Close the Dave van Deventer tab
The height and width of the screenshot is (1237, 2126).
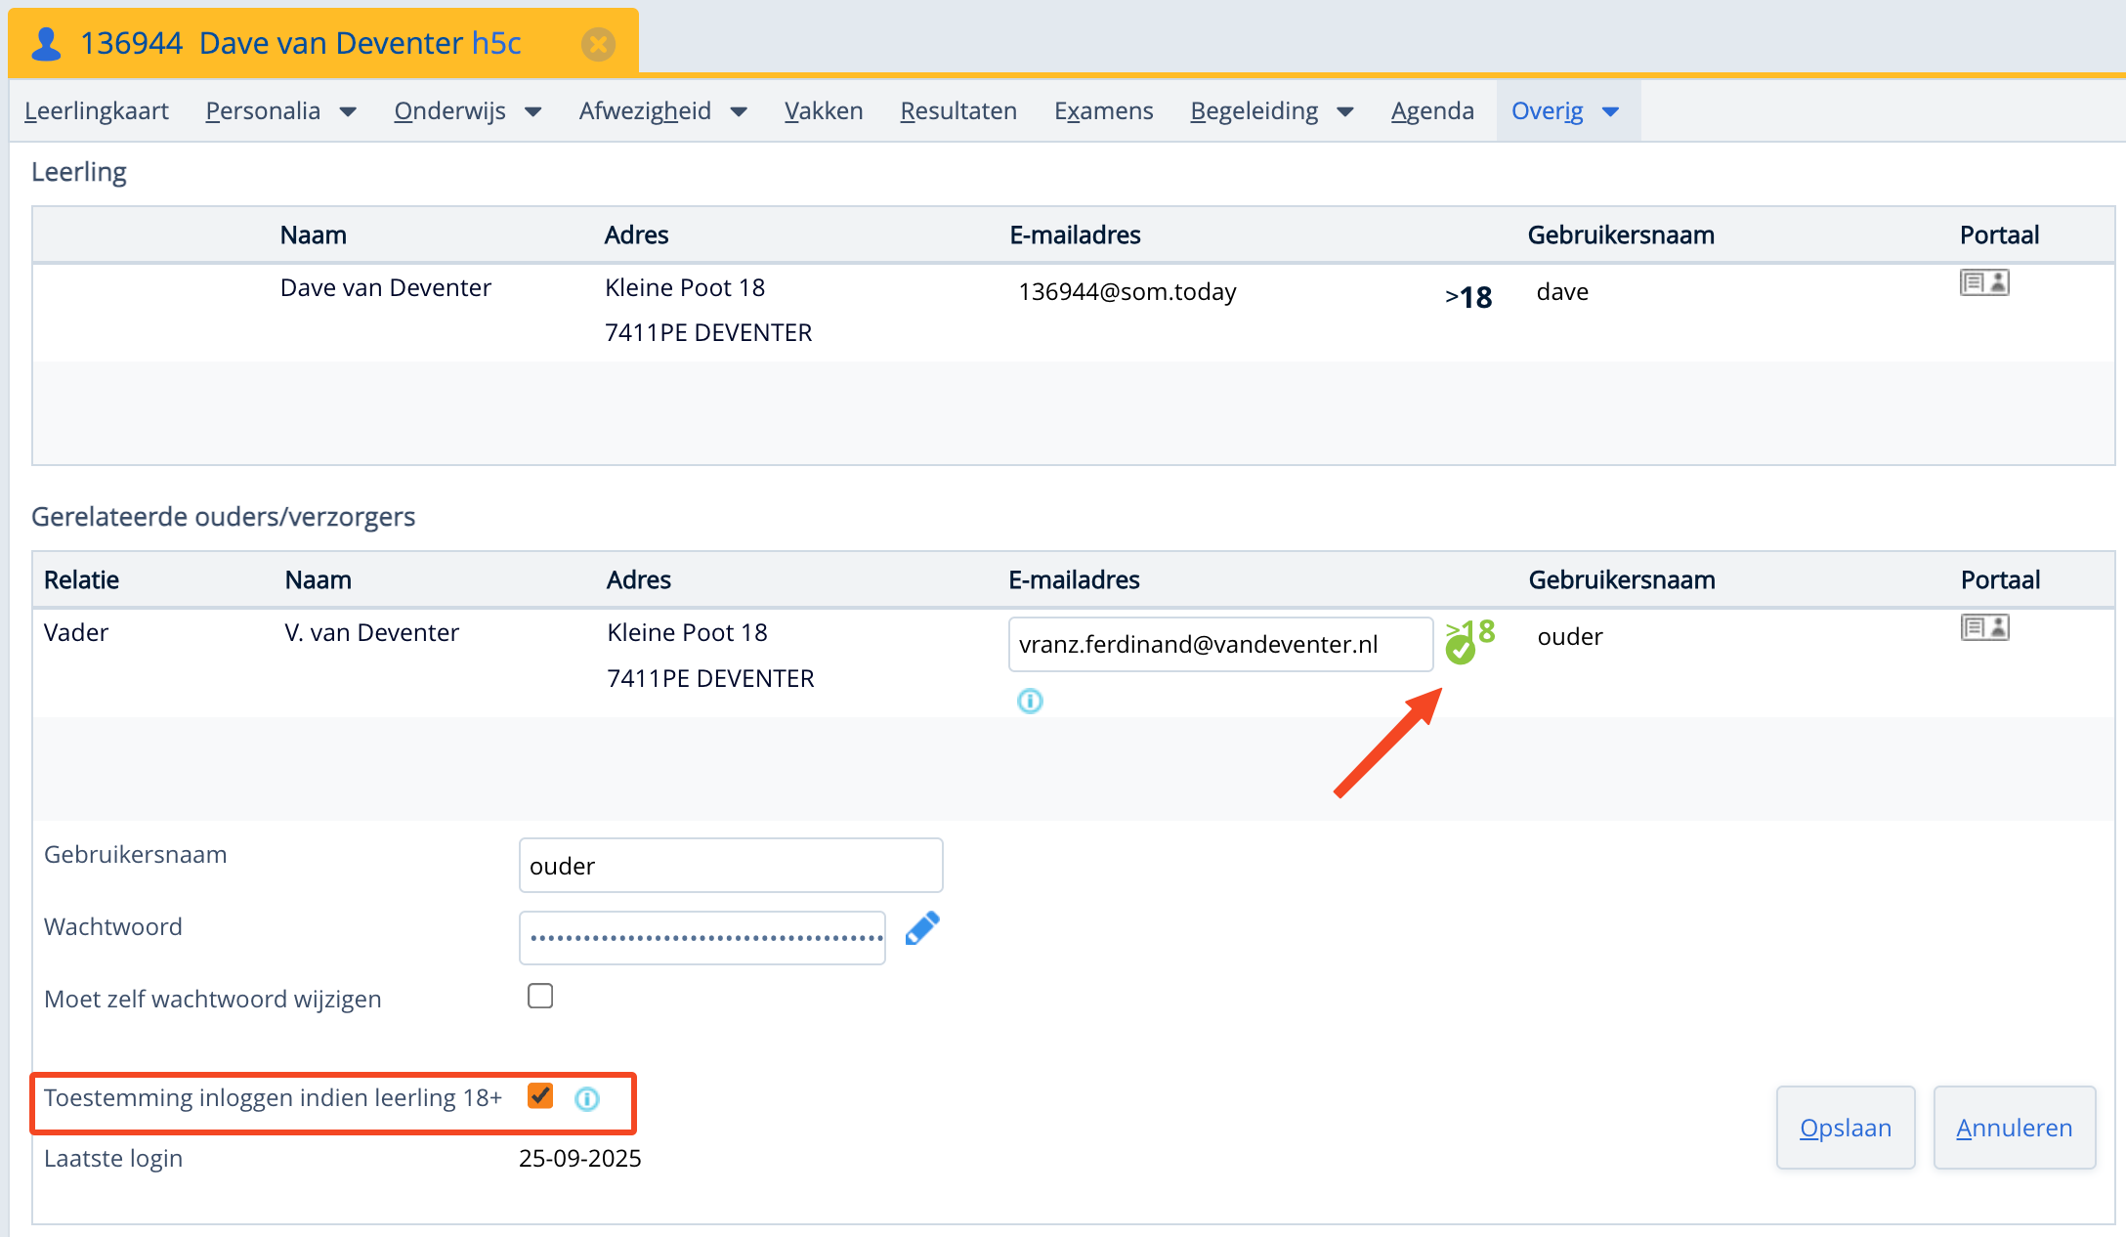(598, 44)
